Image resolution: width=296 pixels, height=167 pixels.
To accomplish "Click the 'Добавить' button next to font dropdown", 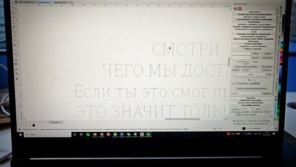I will click(x=267, y=93).
